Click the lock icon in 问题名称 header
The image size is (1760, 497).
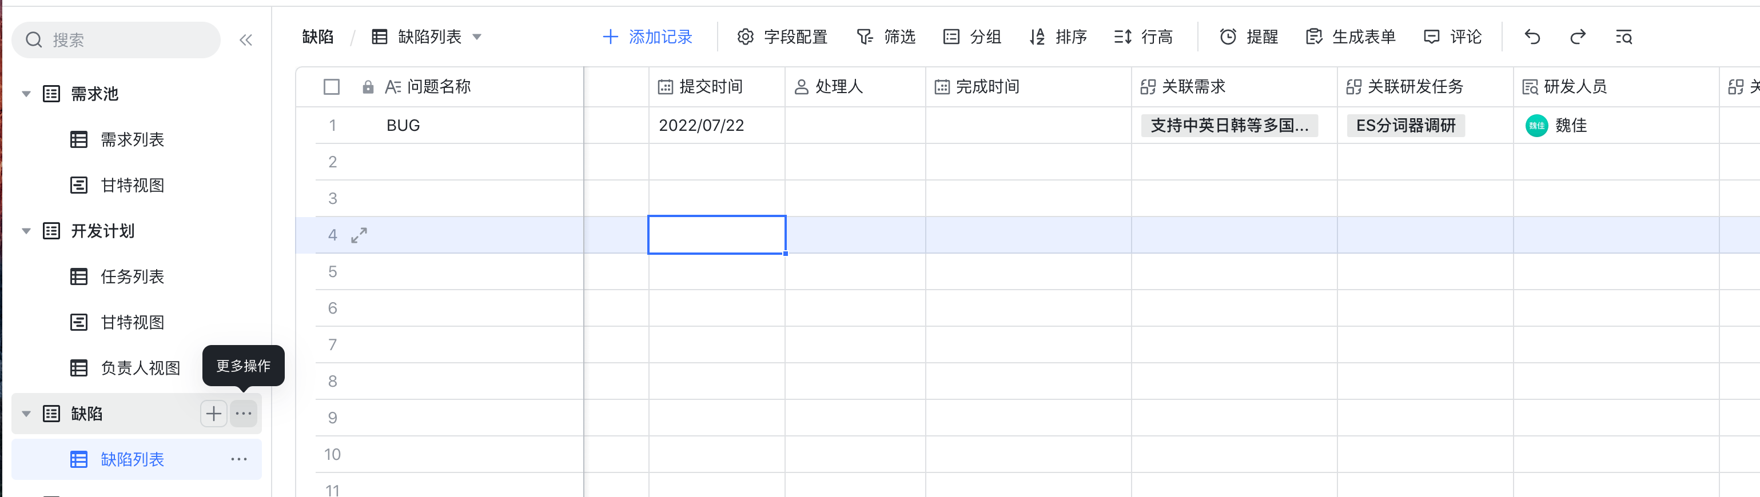pyautogui.click(x=368, y=87)
